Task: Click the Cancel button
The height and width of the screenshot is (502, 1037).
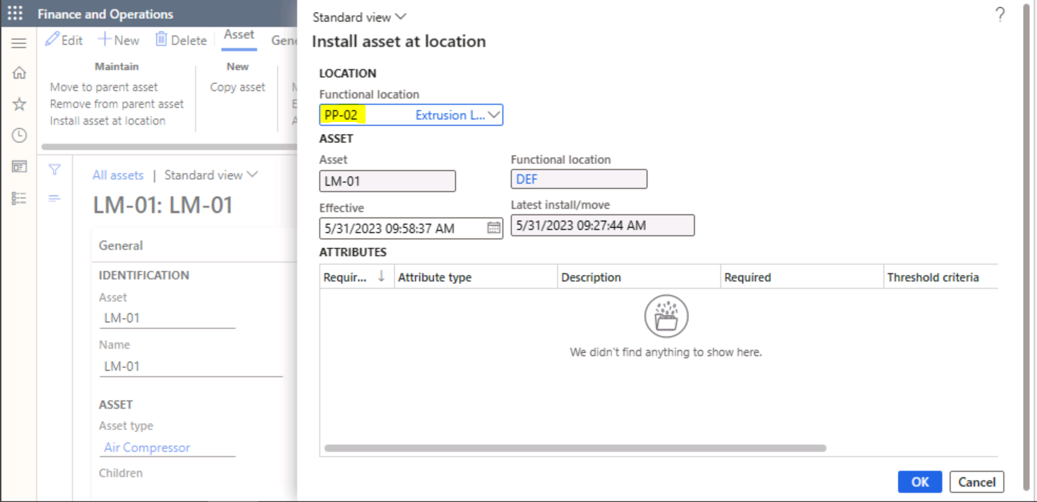Action: click(x=977, y=482)
